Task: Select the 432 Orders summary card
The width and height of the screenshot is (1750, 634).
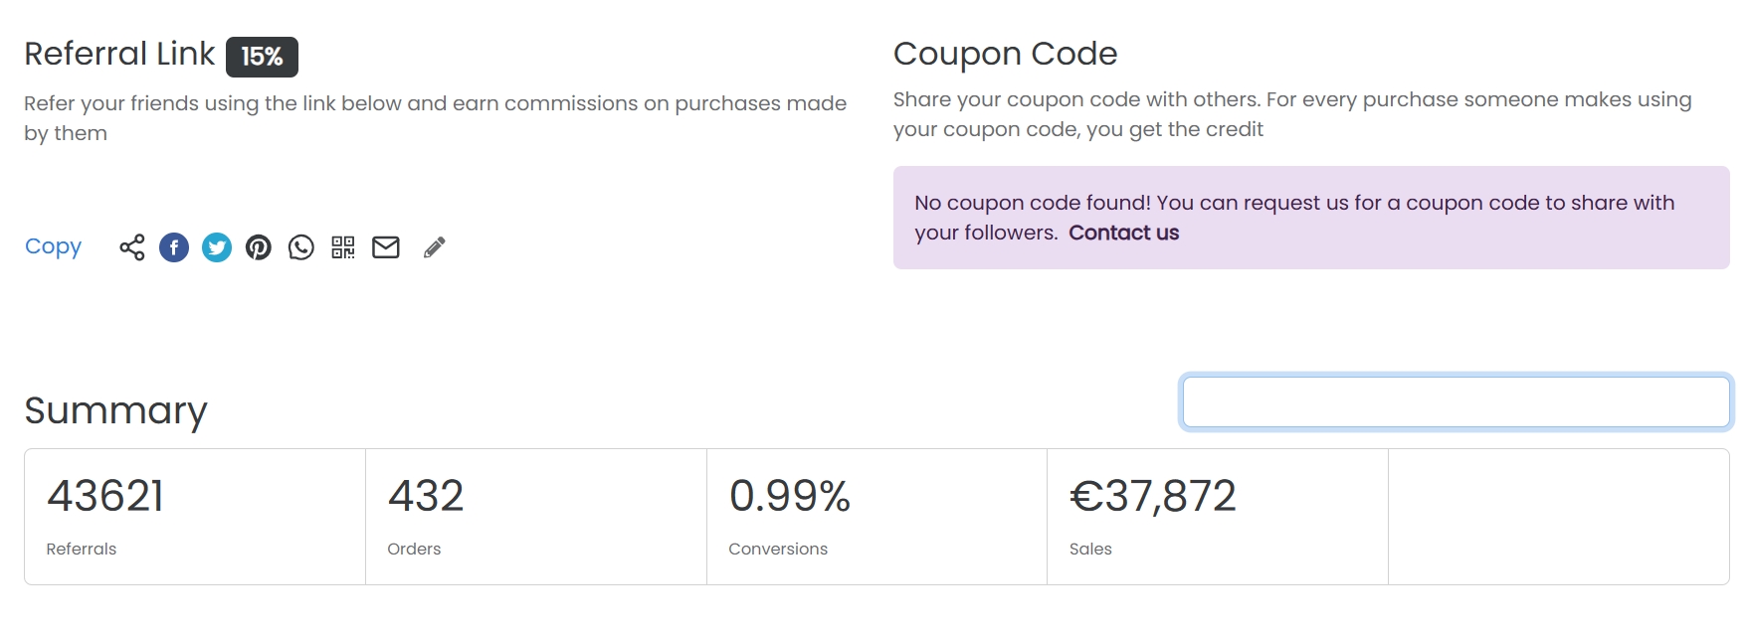Action: (536, 517)
